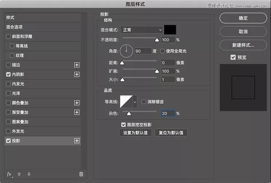271x183 pixels.
Task: Uncheck the 预览 checkbox
Action: pyautogui.click(x=233, y=57)
